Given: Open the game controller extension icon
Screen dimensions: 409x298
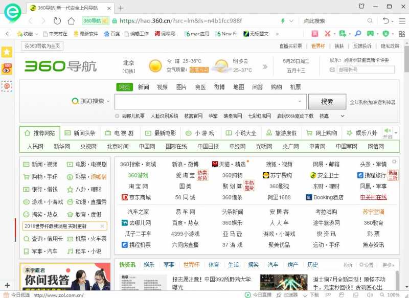Looking at the screenshot, I should tap(370, 33).
